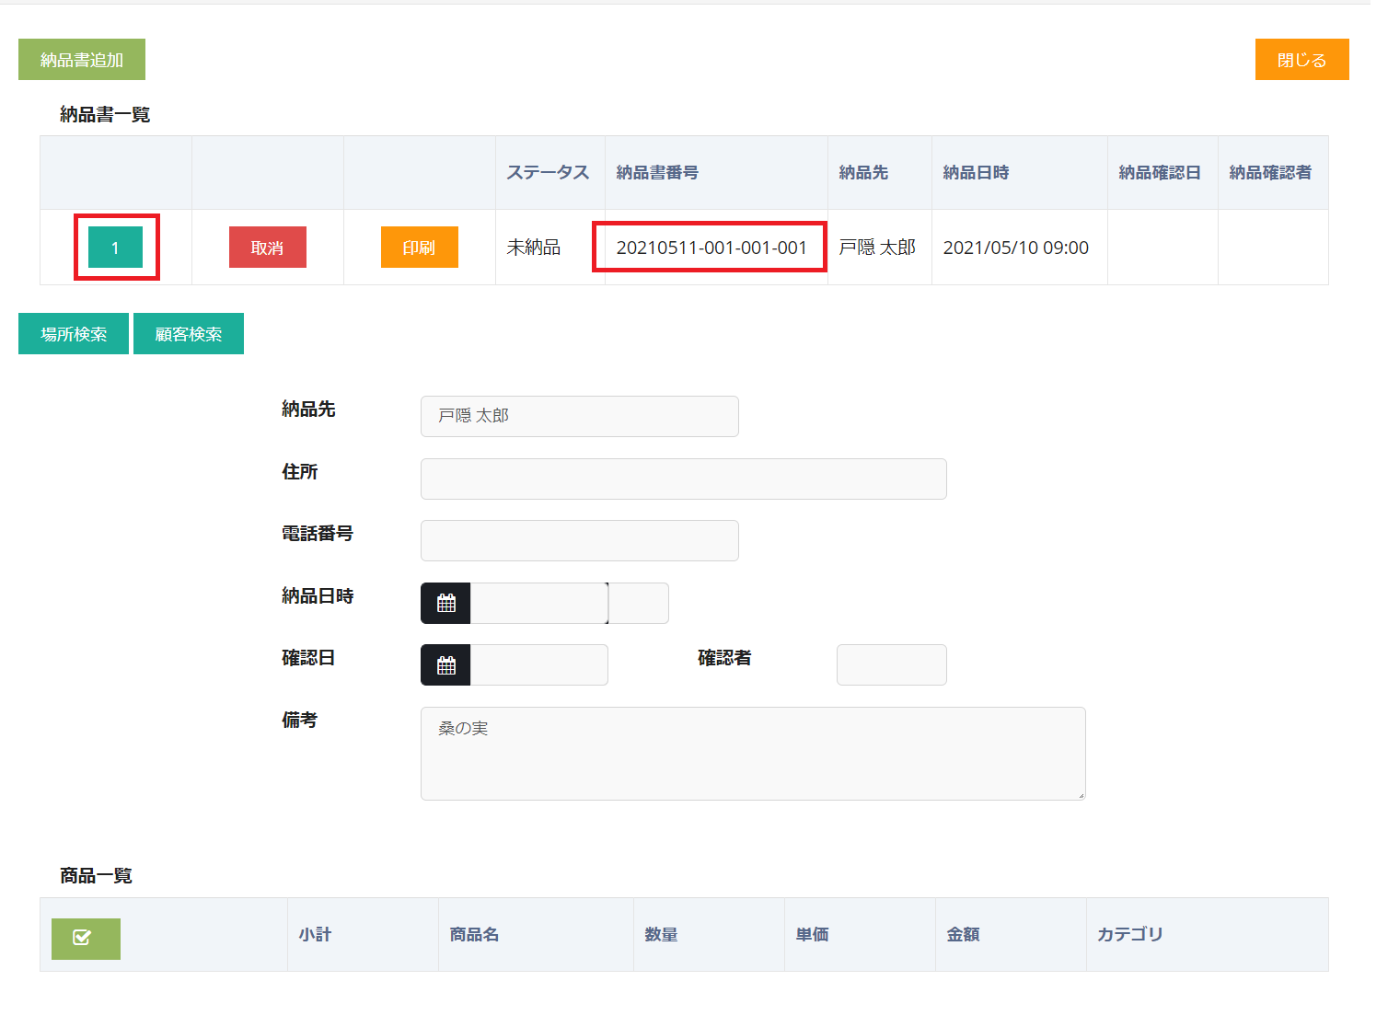
Task: Open 場所検索 location search
Action: (x=74, y=334)
